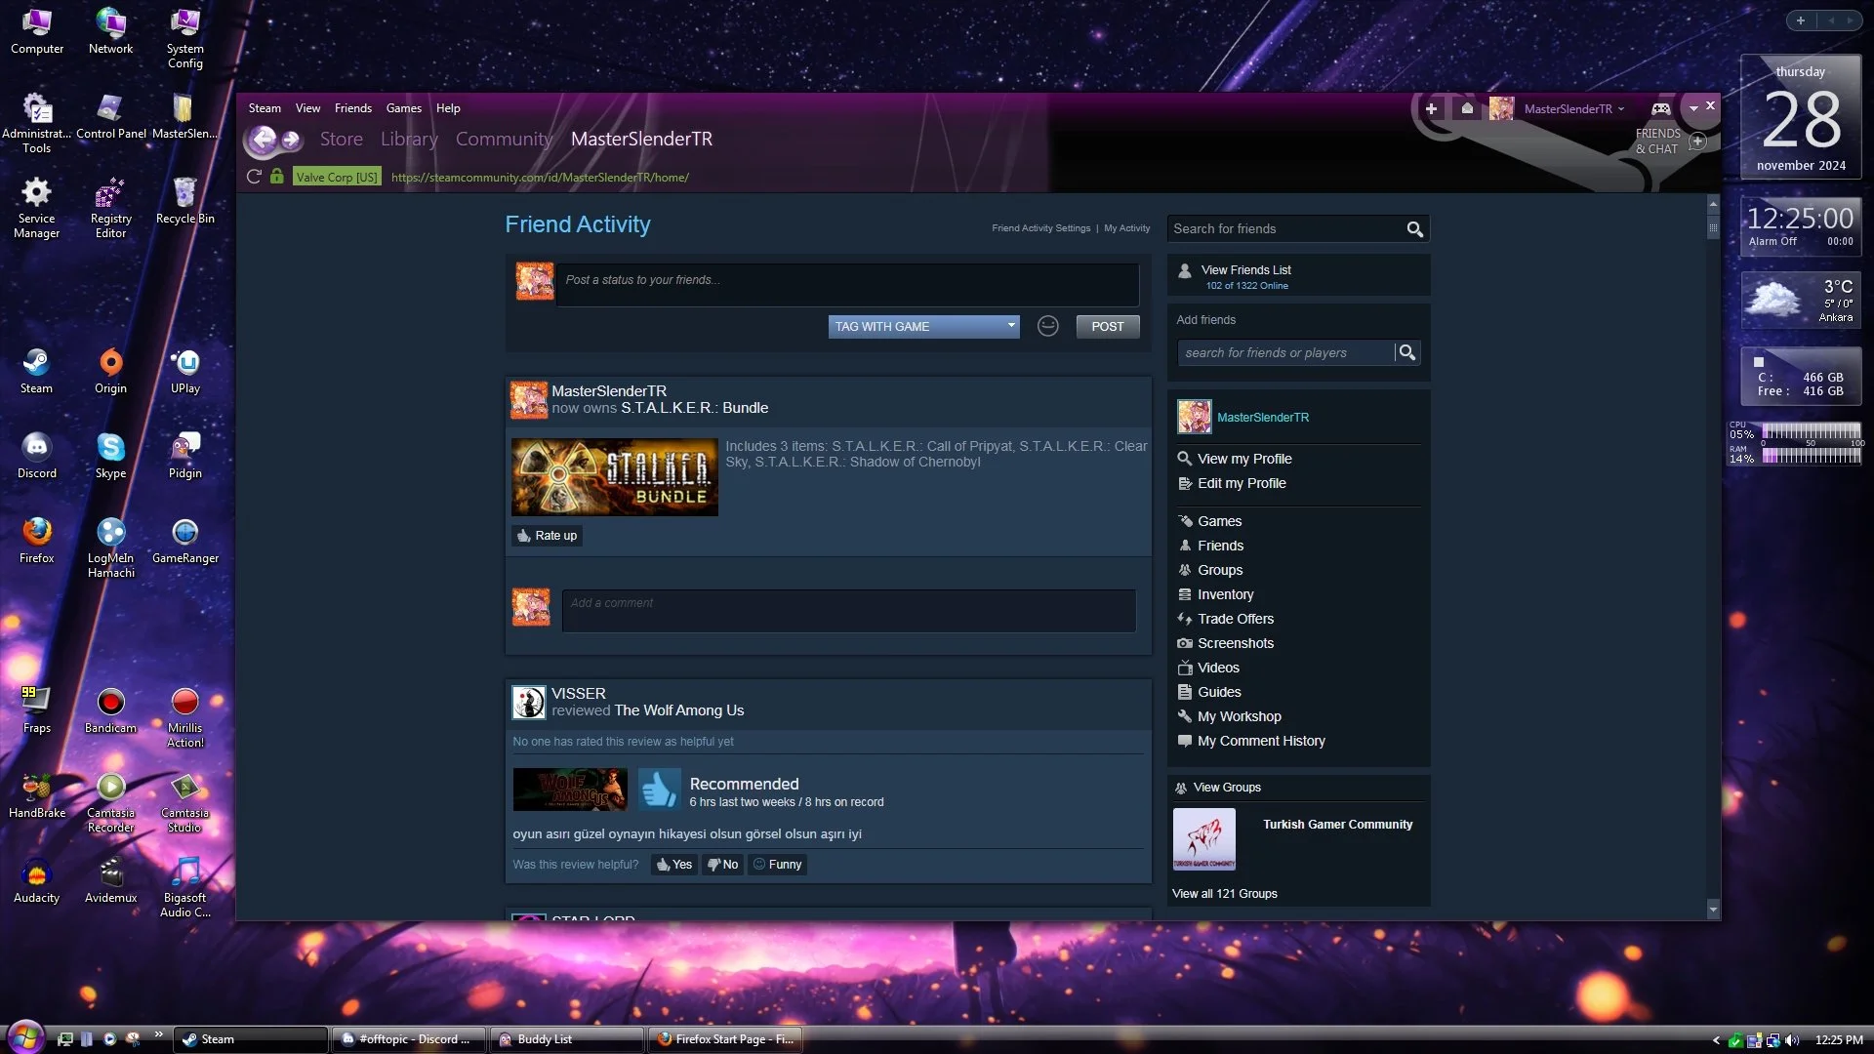Focus the Add a comment field

(848, 610)
